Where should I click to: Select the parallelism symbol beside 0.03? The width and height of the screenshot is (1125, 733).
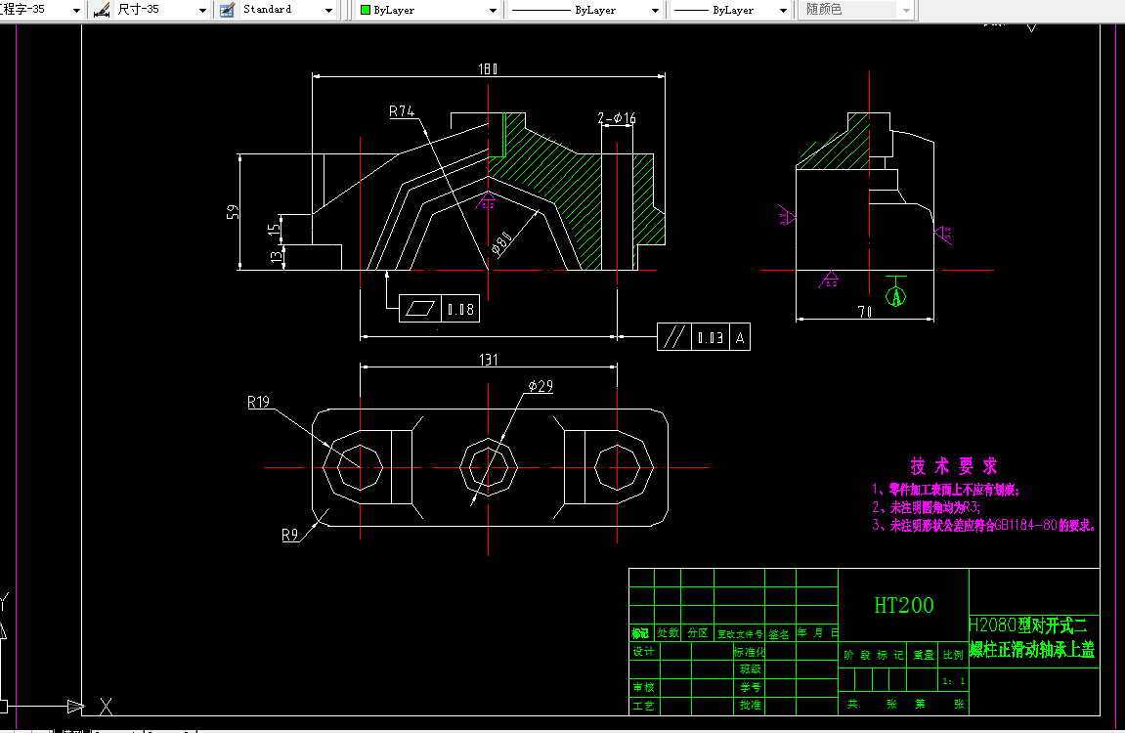click(673, 338)
